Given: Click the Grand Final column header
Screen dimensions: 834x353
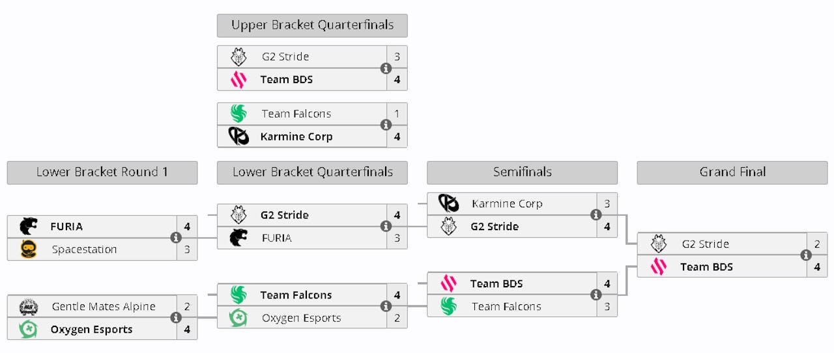Looking at the screenshot, I should pos(732,173).
